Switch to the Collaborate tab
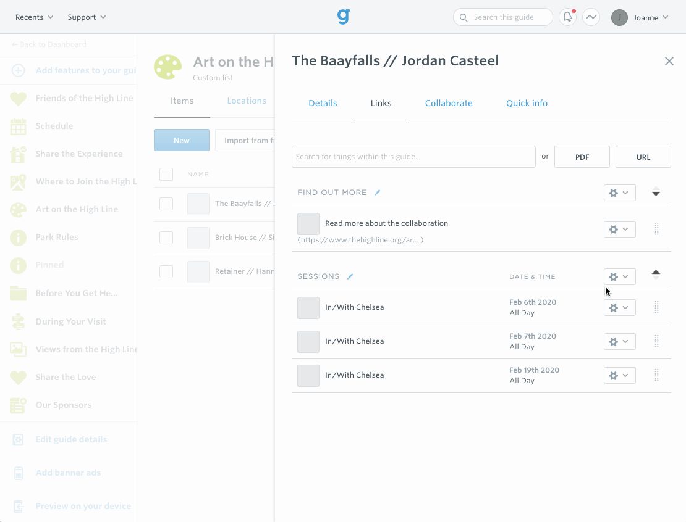This screenshot has width=686, height=522. [x=449, y=103]
